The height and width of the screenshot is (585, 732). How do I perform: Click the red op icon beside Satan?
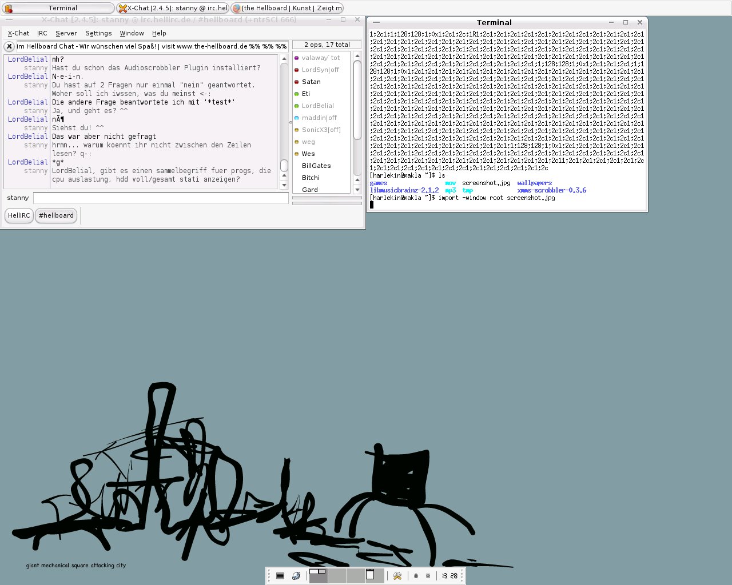point(296,82)
